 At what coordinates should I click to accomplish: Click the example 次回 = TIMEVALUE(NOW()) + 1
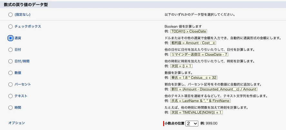point(196,113)
